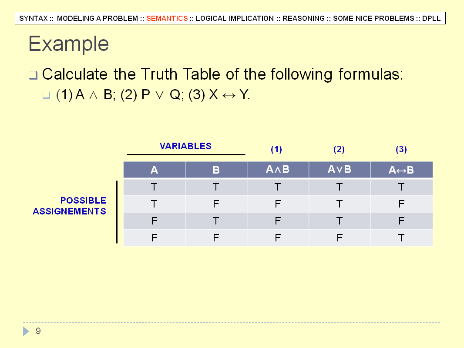Click the A∧B value in the first data row
464x348 pixels.
pos(278,187)
